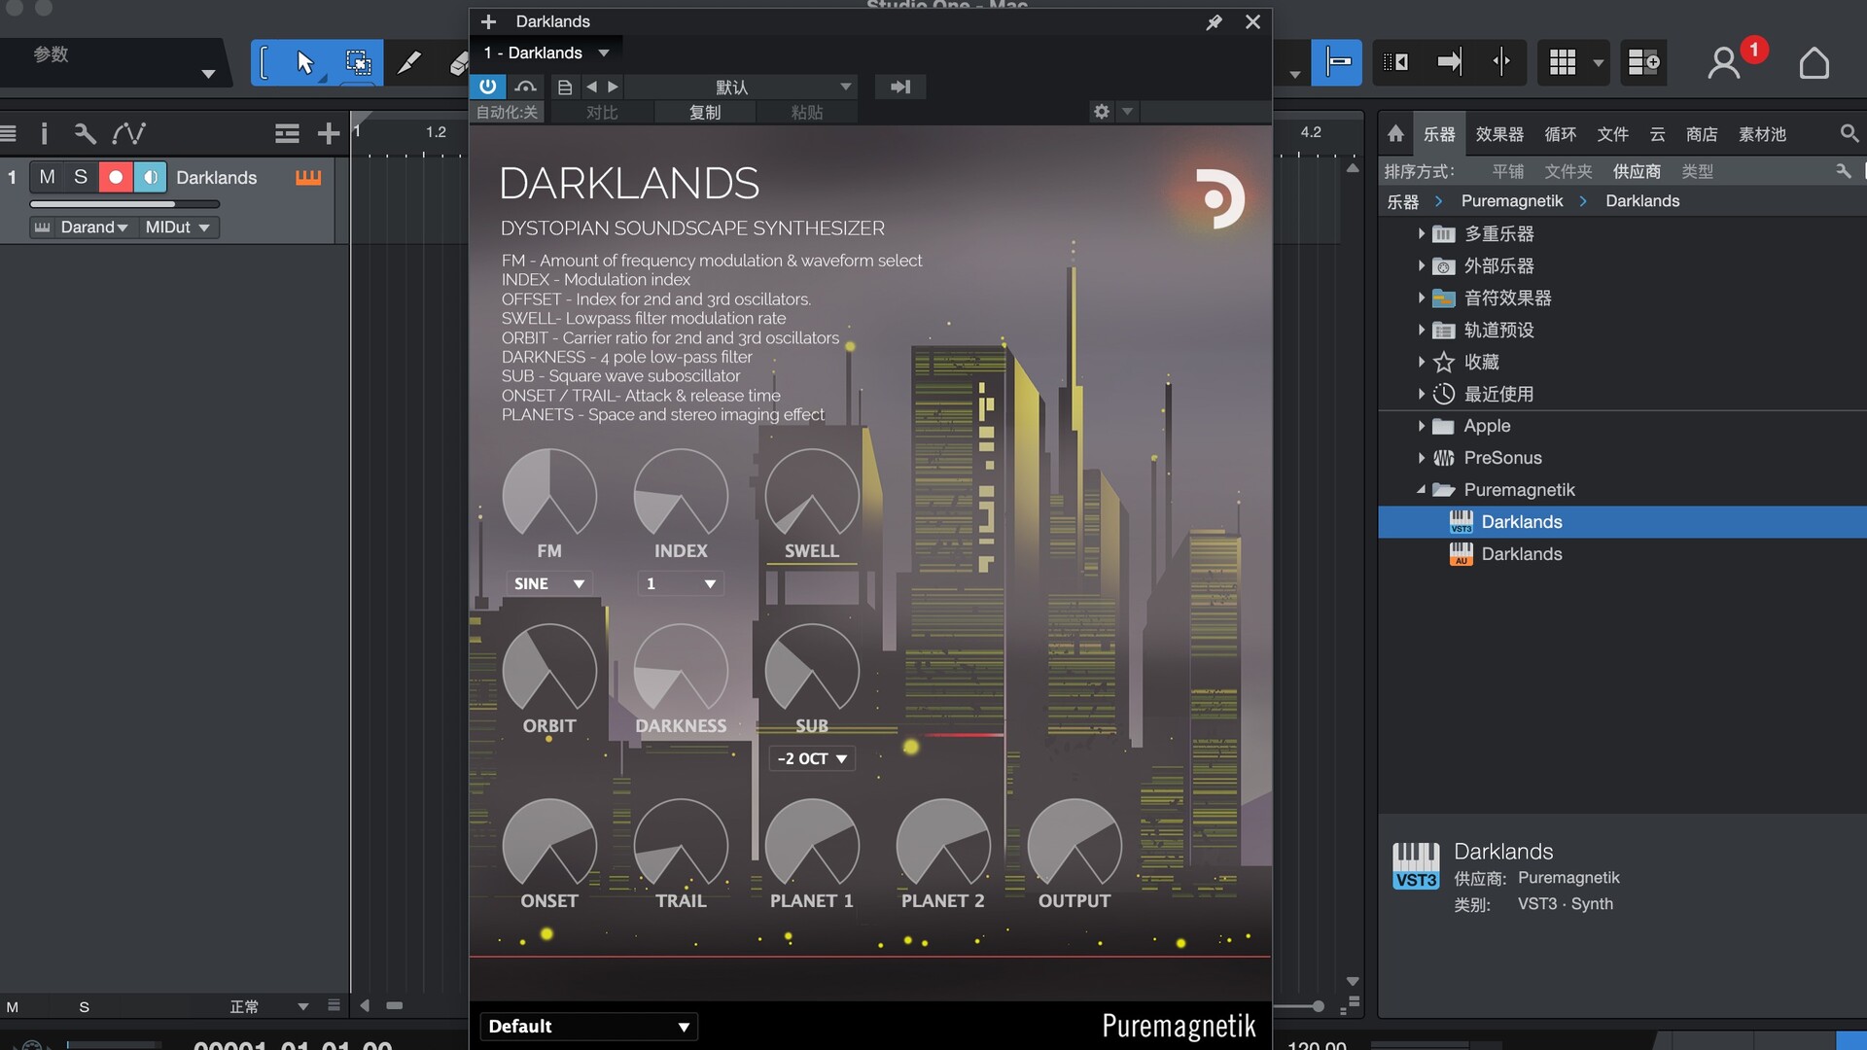The width and height of the screenshot is (1867, 1050).
Task: Show automation curve icon
Action: [x=128, y=133]
